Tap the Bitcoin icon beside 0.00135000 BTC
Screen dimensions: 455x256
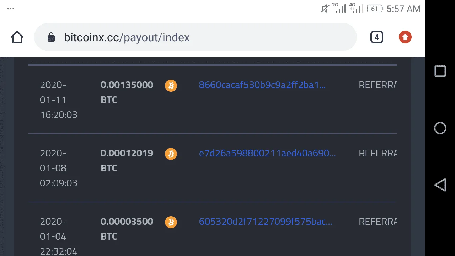pyautogui.click(x=171, y=86)
